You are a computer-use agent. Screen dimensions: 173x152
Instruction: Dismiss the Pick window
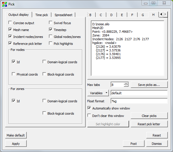(x=157, y=144)
